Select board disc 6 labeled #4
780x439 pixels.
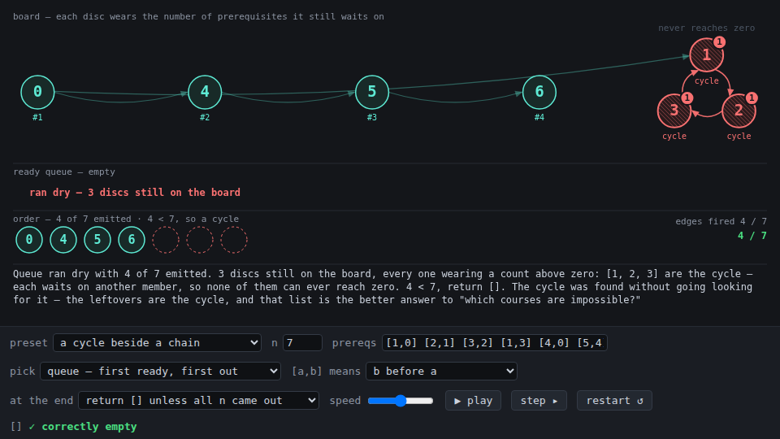click(x=539, y=92)
